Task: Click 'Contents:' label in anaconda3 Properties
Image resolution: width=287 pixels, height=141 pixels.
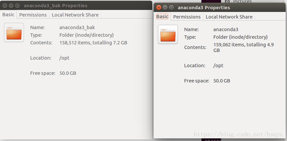Action: [x=195, y=47]
